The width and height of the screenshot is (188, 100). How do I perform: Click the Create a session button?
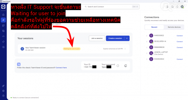pyautogui.click(x=115, y=38)
